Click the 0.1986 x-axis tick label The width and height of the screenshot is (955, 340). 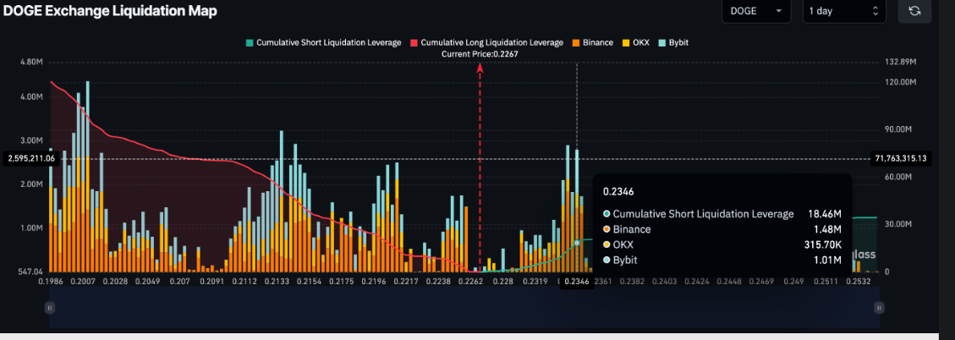pyautogui.click(x=50, y=282)
